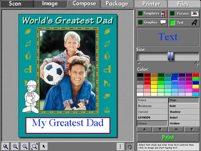Click the zoom in magnifier with plus
This screenshot has height=151, width=201.
tap(15, 146)
